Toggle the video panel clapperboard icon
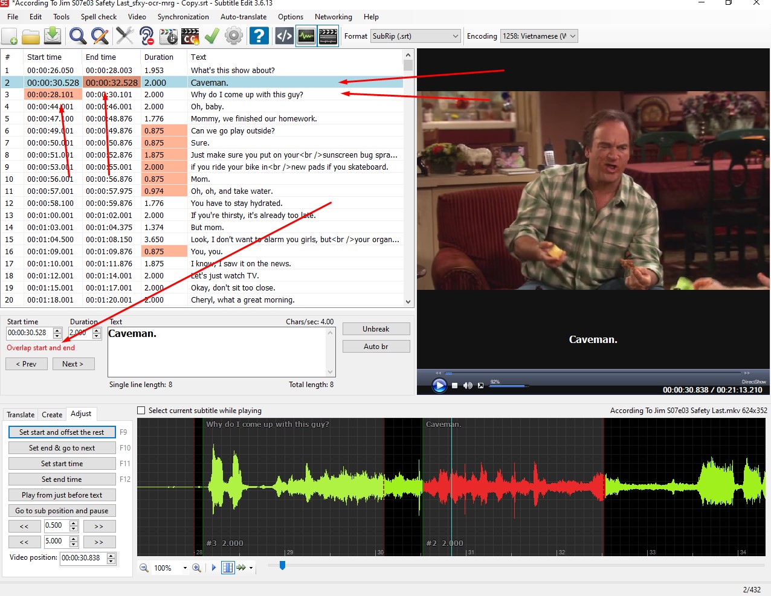Image resolution: width=771 pixels, height=596 pixels. pyautogui.click(x=327, y=36)
